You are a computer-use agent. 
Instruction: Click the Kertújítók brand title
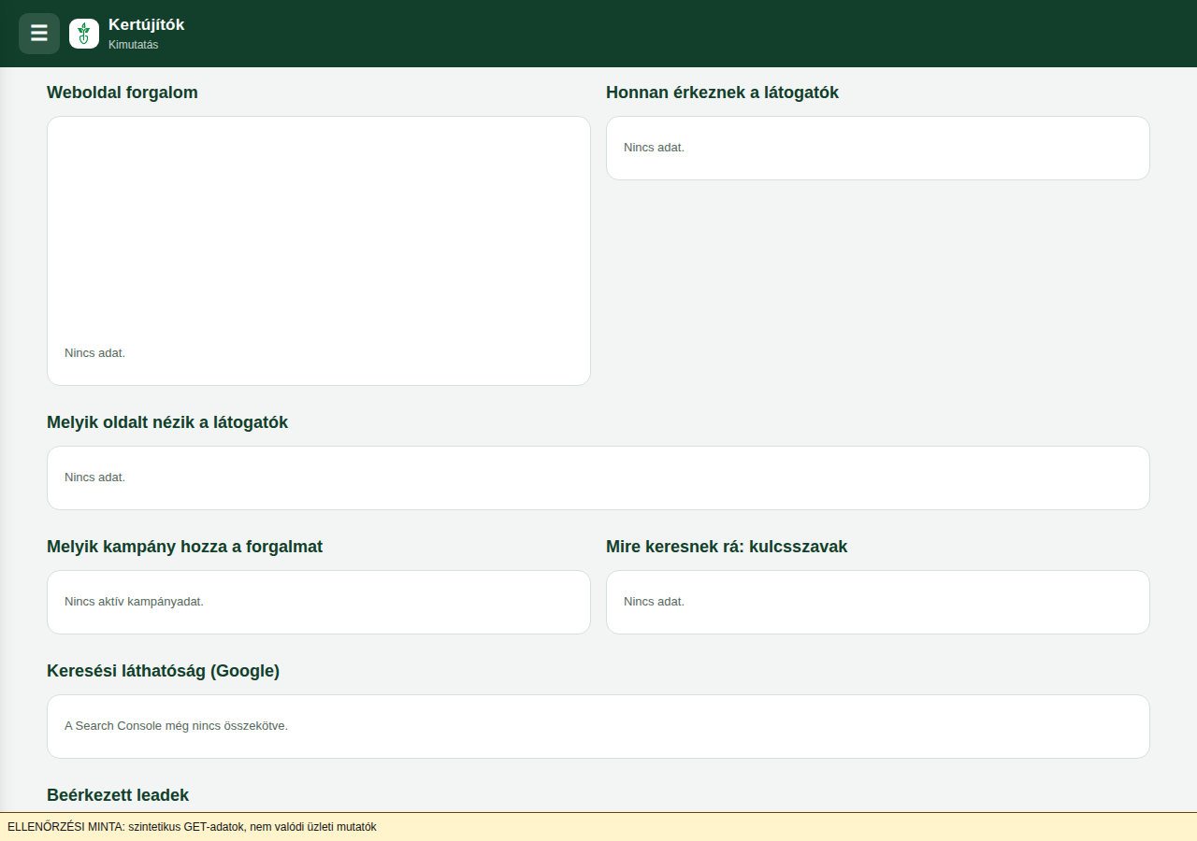pos(147,24)
